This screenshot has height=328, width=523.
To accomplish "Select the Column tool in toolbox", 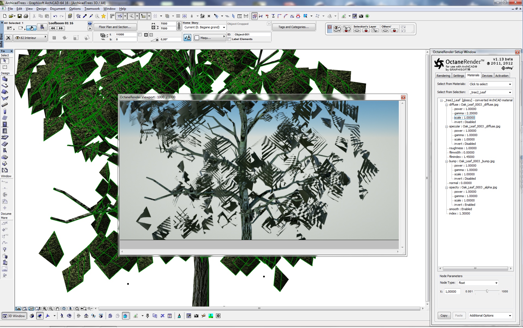I will pyautogui.click(x=5, y=111).
